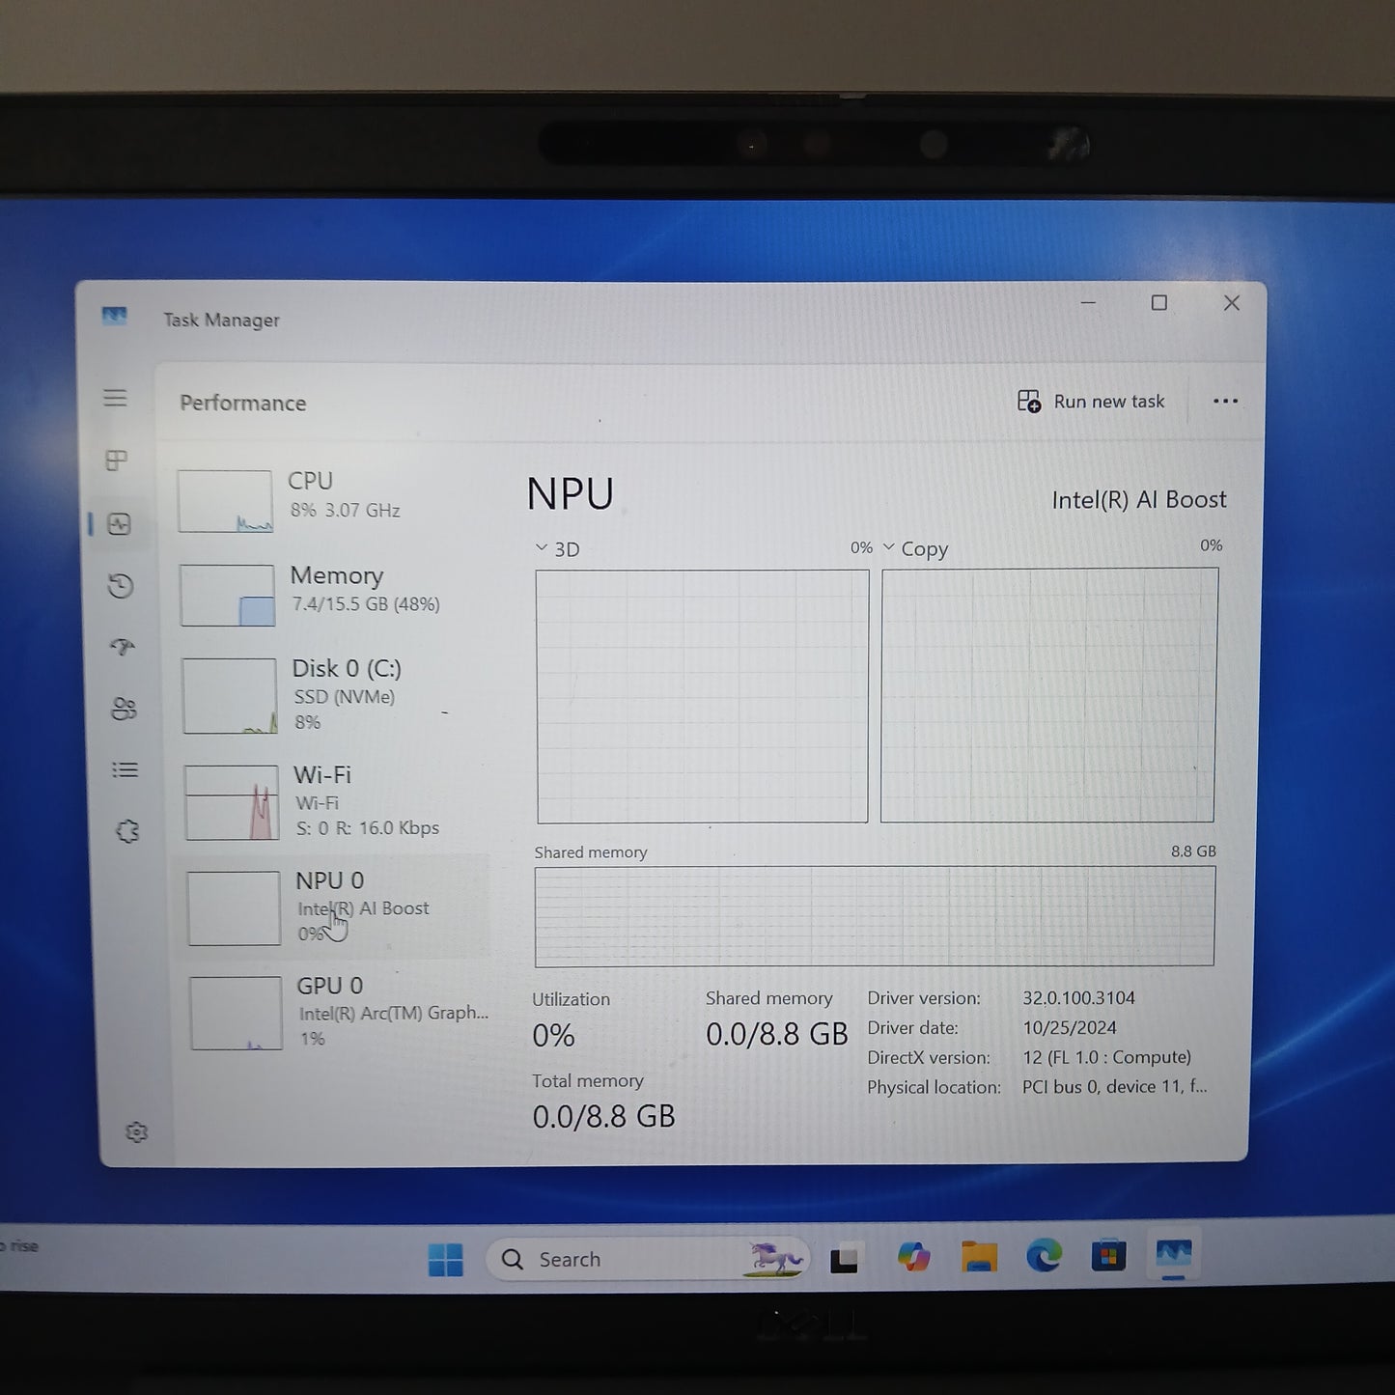Maximize the Task Manager window
This screenshot has width=1395, height=1395.
(x=1159, y=303)
